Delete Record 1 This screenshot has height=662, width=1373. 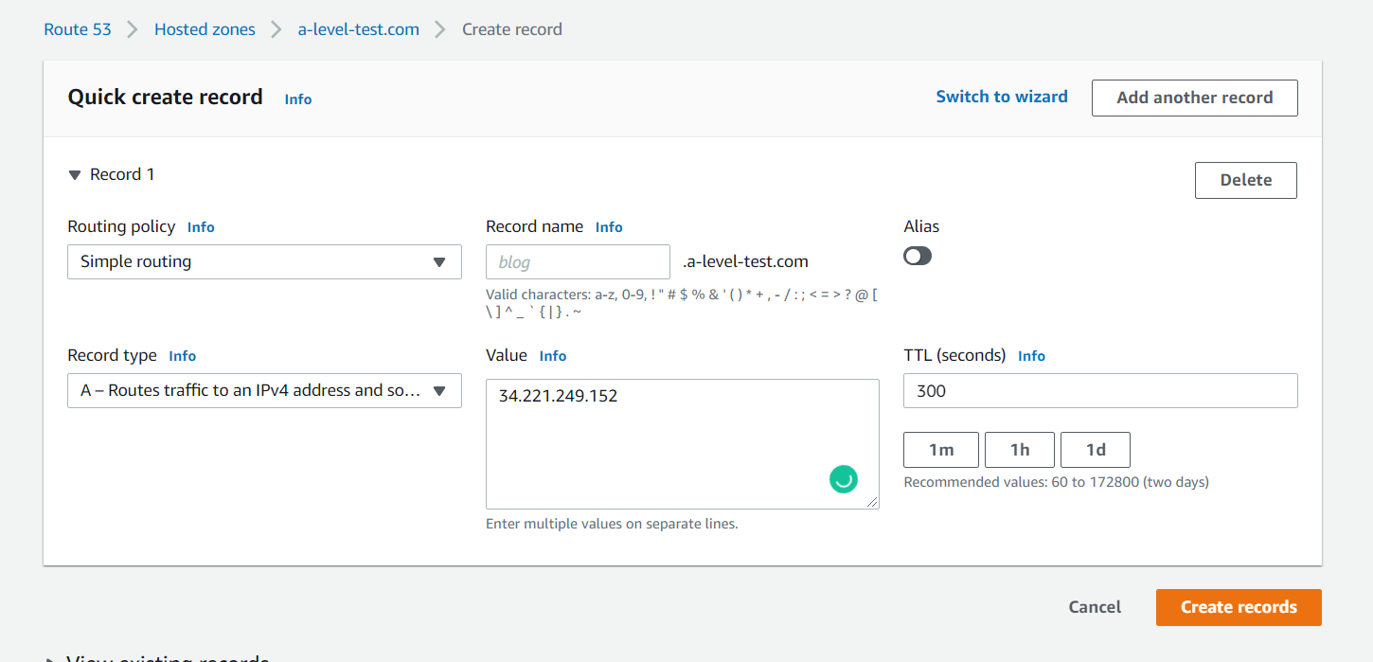(1245, 180)
